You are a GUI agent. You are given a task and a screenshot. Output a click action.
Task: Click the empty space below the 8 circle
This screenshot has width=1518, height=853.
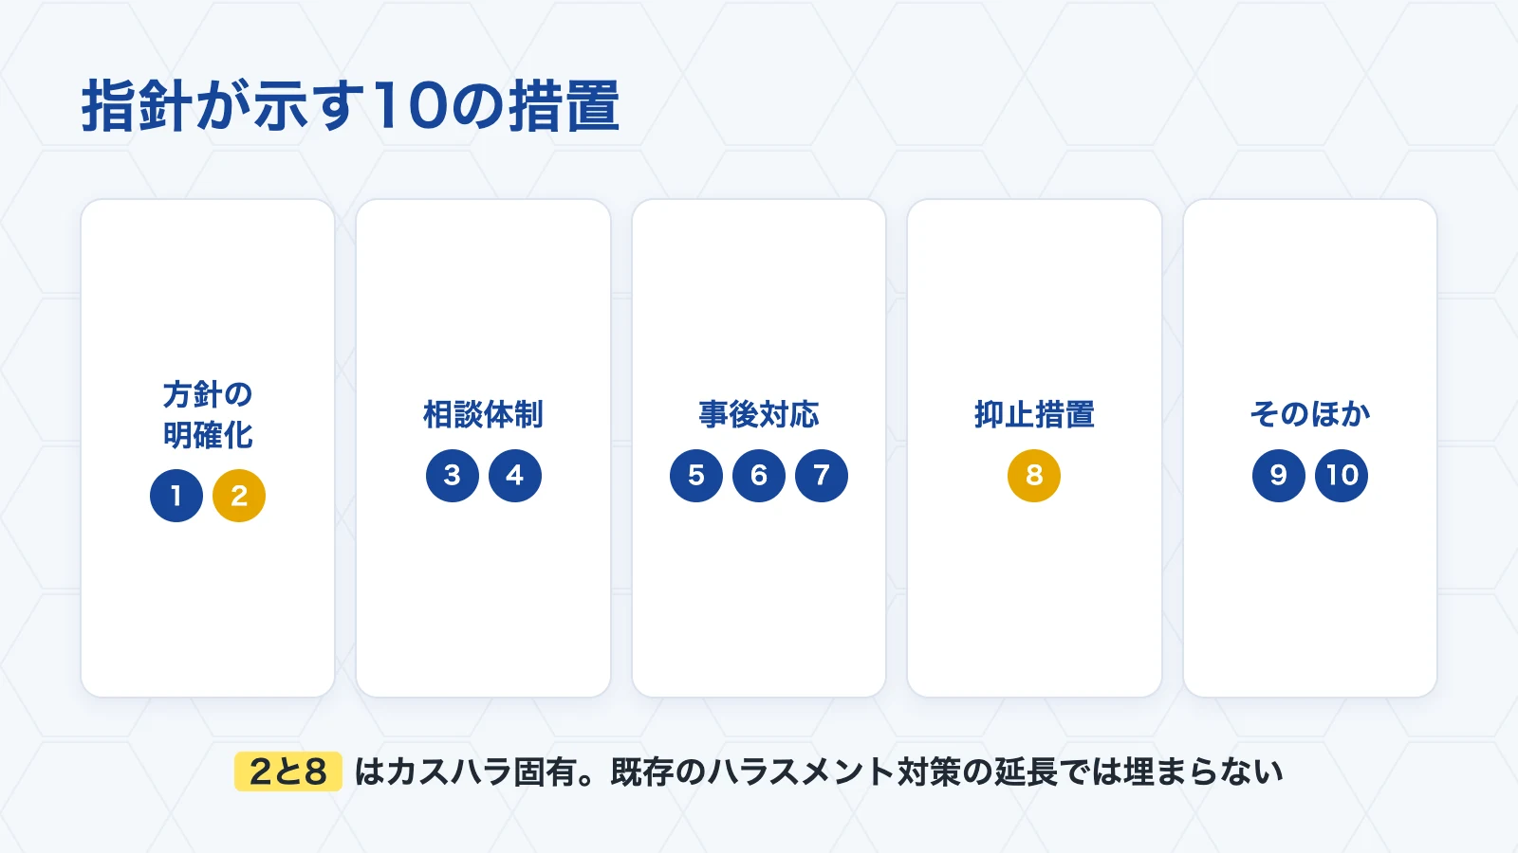point(1034,597)
